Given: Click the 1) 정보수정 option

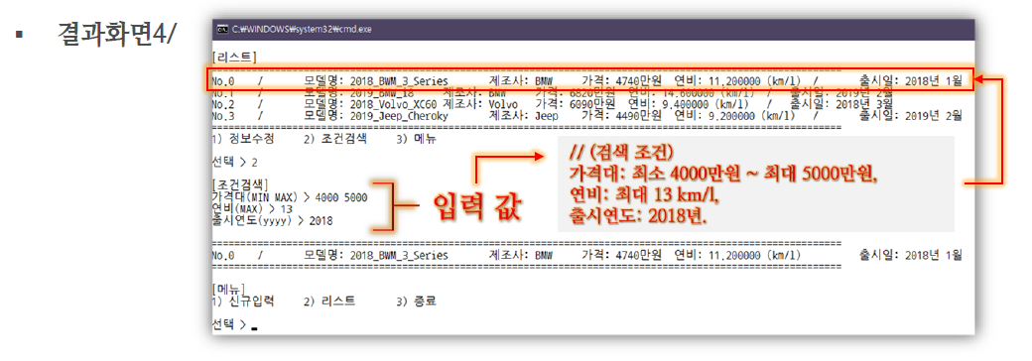Looking at the screenshot, I should (243, 140).
